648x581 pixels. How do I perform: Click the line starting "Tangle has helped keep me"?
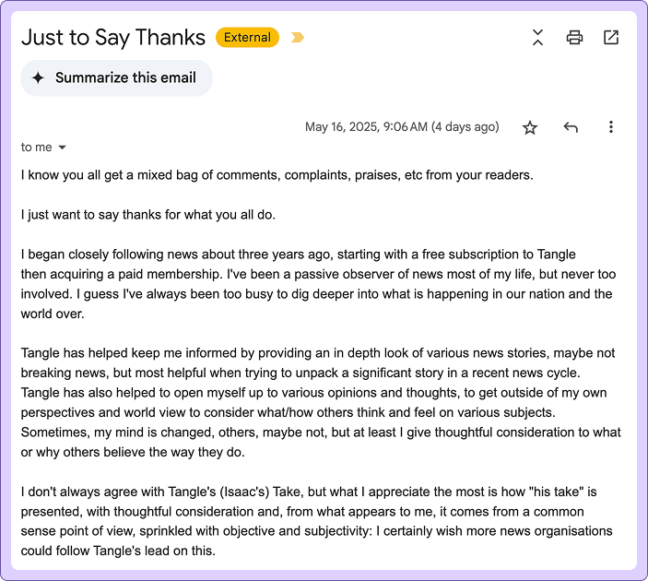tap(318, 353)
